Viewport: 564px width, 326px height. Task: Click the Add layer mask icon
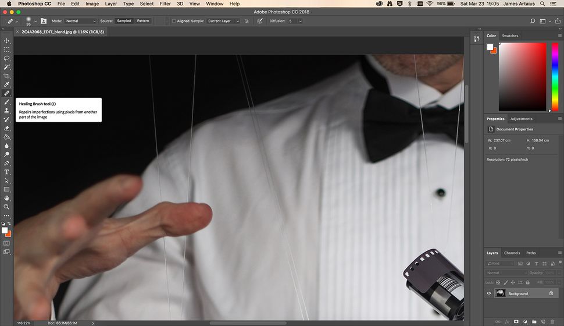coord(516,322)
